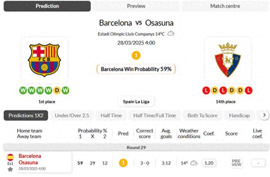The image size is (270, 177).
Task: Click Osasuna's first red L form badge
Action: tap(206, 90)
